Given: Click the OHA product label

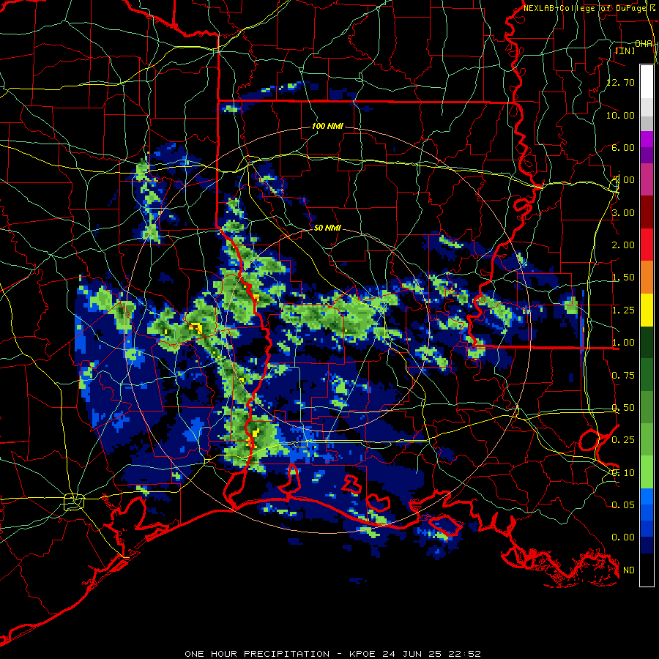Looking at the screenshot, I should [644, 44].
